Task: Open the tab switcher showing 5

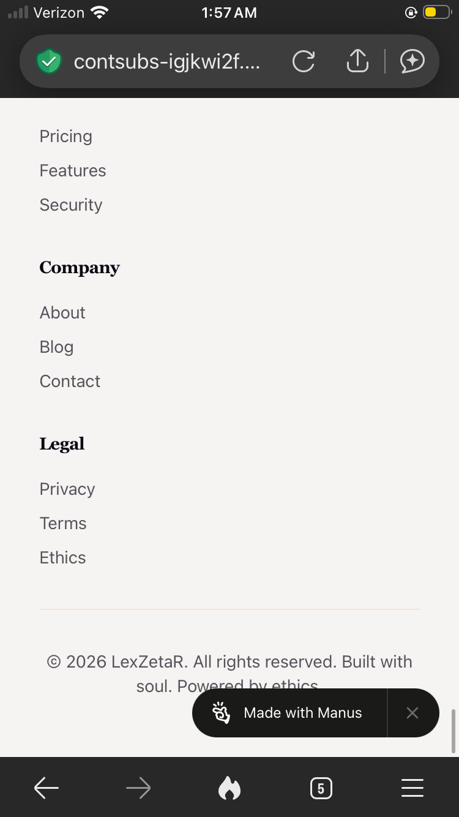Action: click(x=321, y=788)
